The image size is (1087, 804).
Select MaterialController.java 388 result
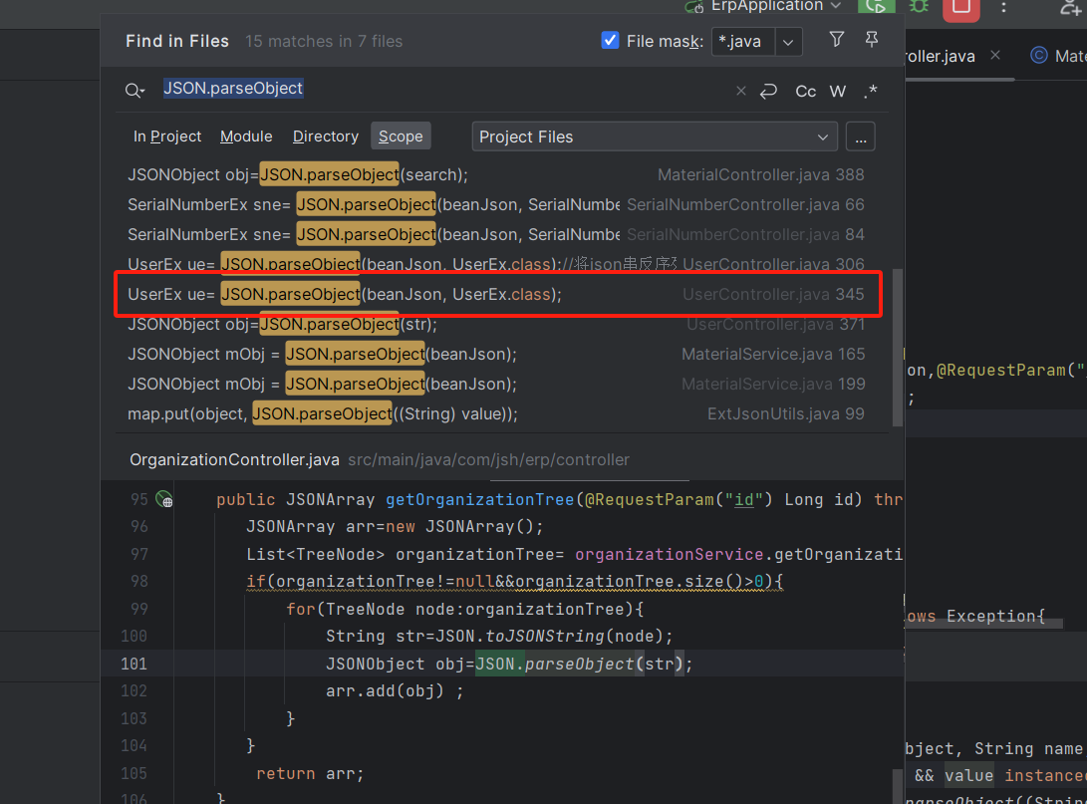(495, 174)
